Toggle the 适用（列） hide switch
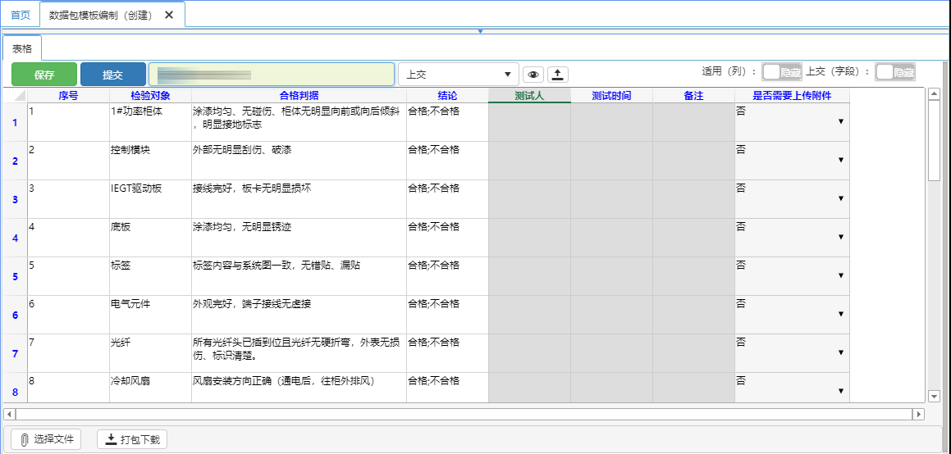Screen dimensions: 951x454 click(x=783, y=72)
